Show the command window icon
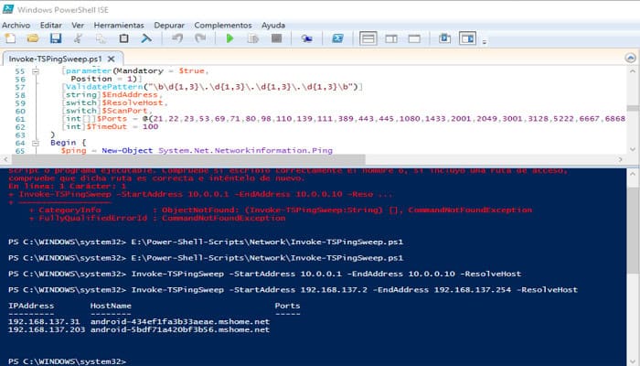This screenshot has width=640, height=366. [x=444, y=38]
